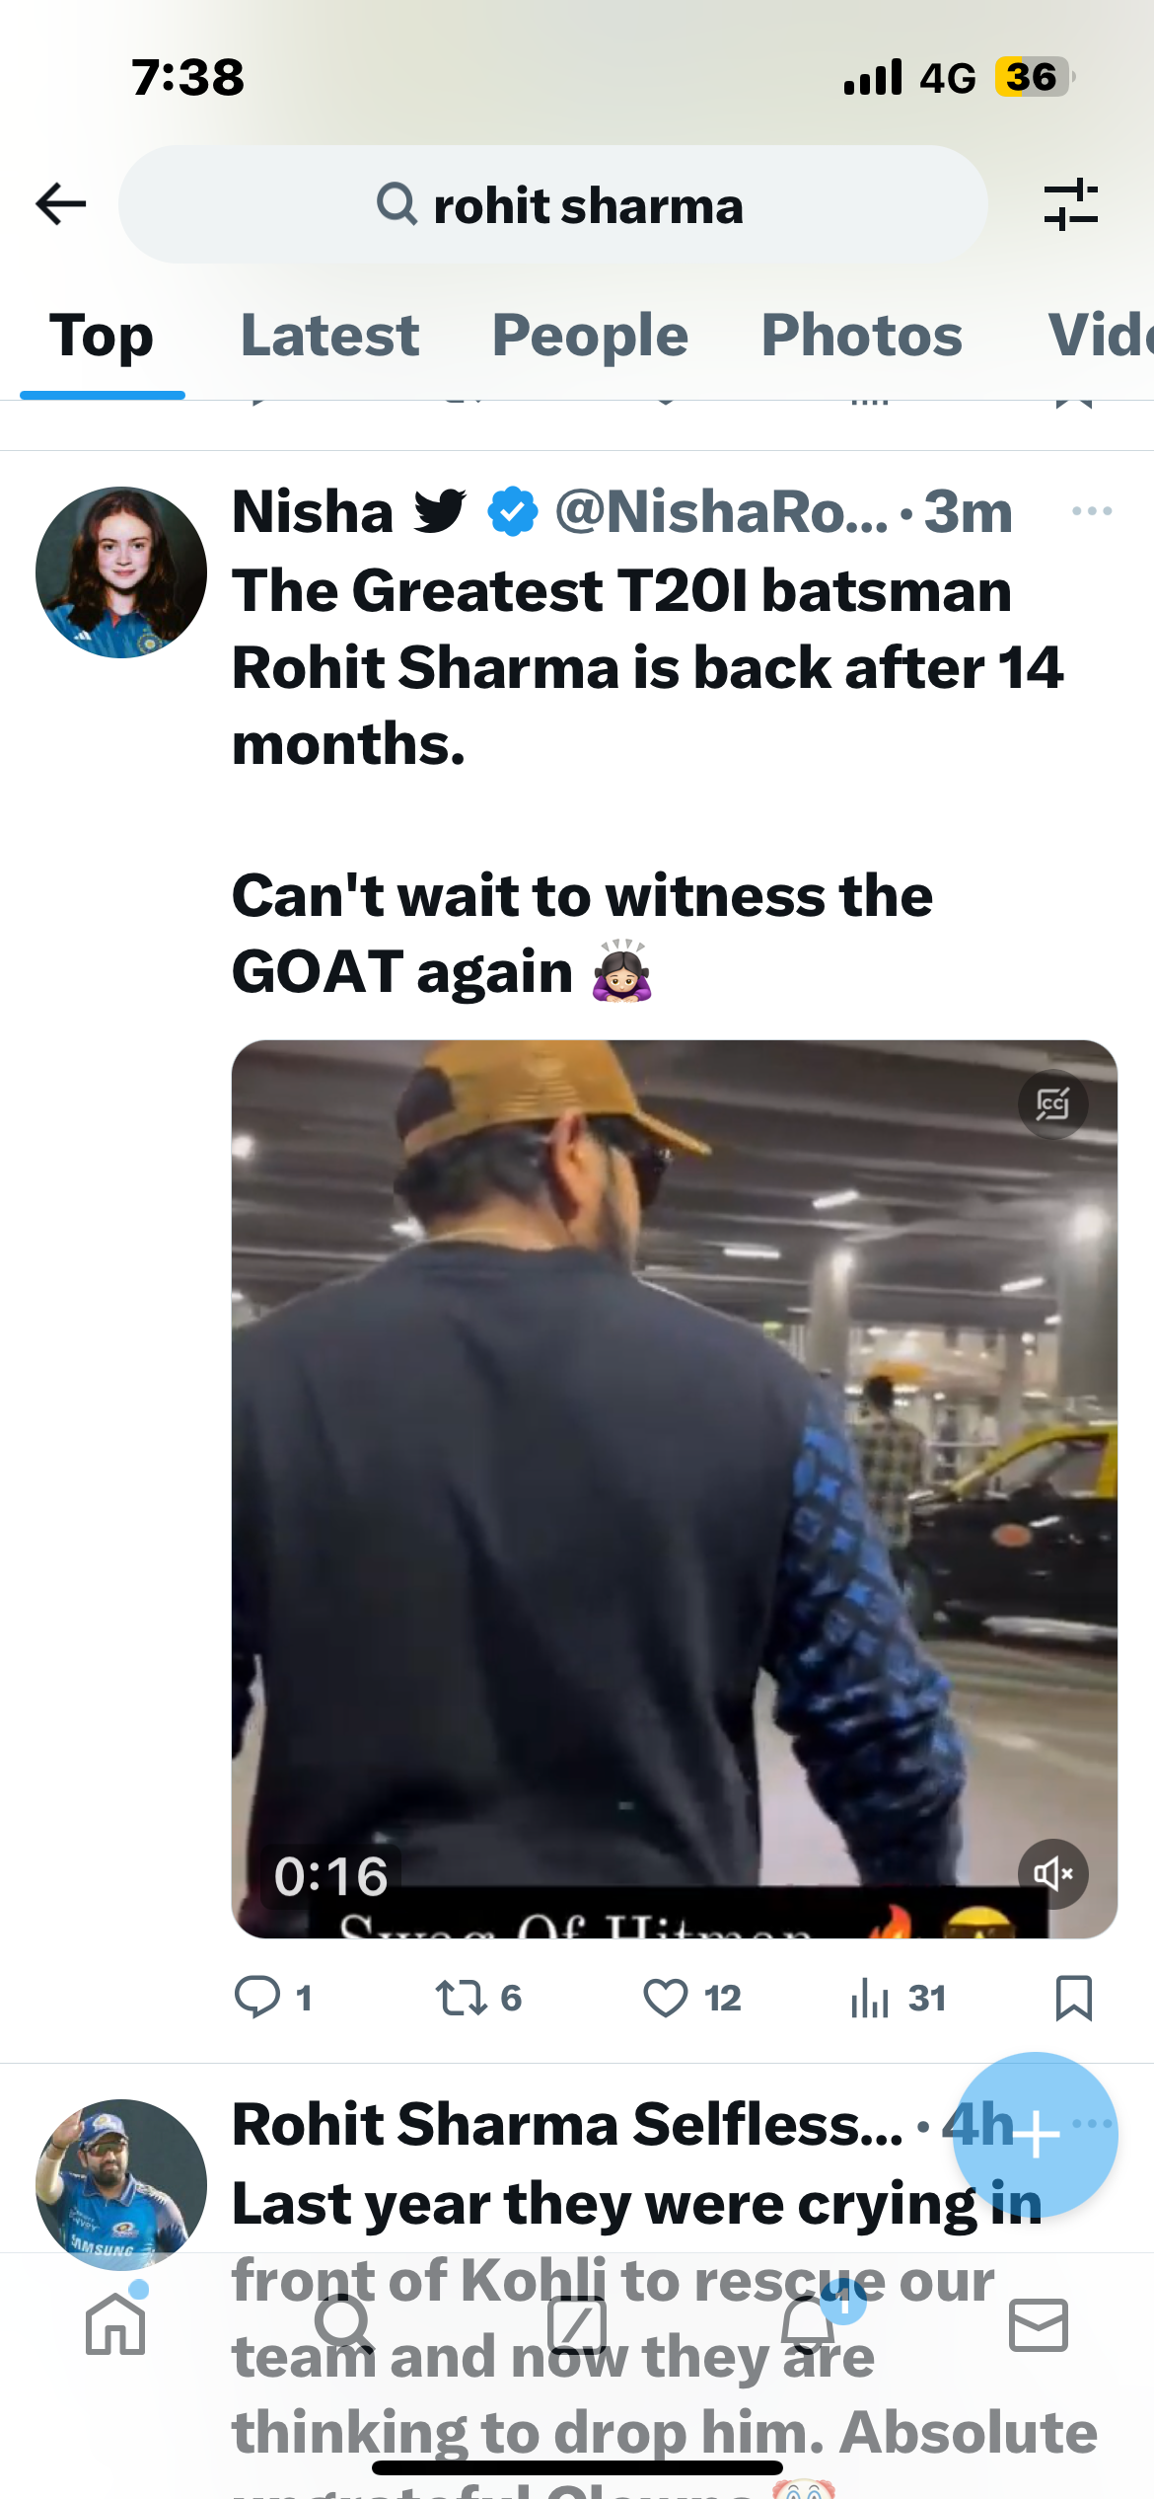
Task: Open the Photos tab
Action: (x=862, y=336)
